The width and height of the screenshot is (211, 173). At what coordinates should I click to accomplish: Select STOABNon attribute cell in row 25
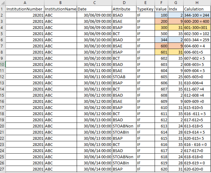click(x=124, y=157)
